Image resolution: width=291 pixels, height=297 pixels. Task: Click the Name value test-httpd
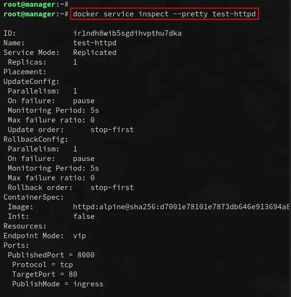coord(95,43)
